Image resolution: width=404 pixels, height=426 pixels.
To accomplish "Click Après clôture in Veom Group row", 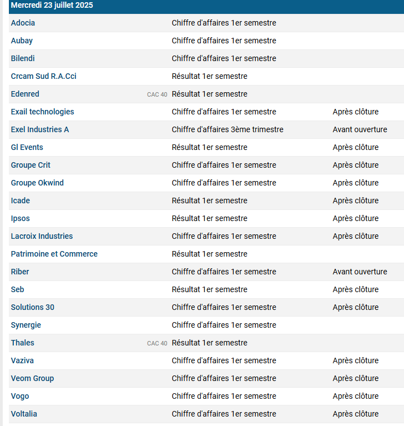I will point(356,378).
